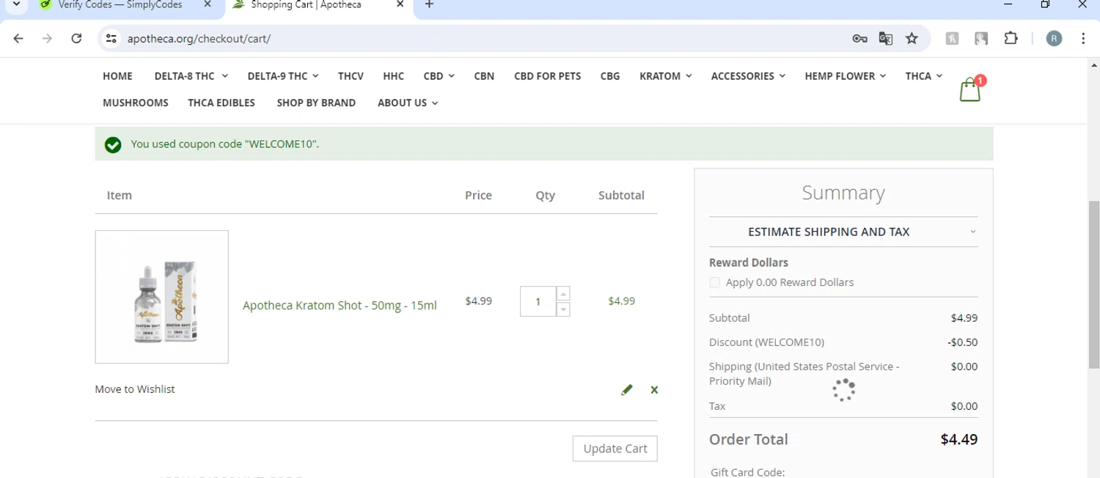Open CBD FOR PETS menu item
This screenshot has width=1100, height=478.
click(547, 76)
